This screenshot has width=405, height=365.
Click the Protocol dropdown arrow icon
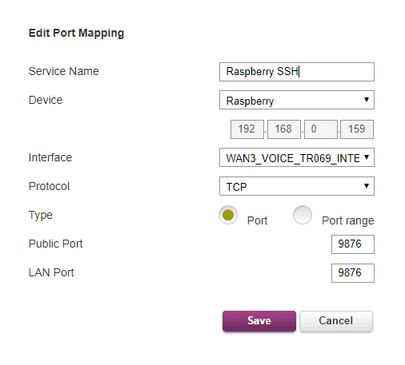(x=367, y=186)
